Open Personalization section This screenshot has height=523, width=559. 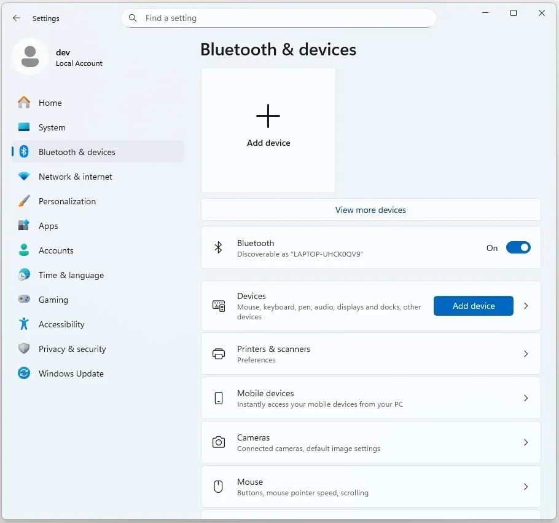(98, 201)
